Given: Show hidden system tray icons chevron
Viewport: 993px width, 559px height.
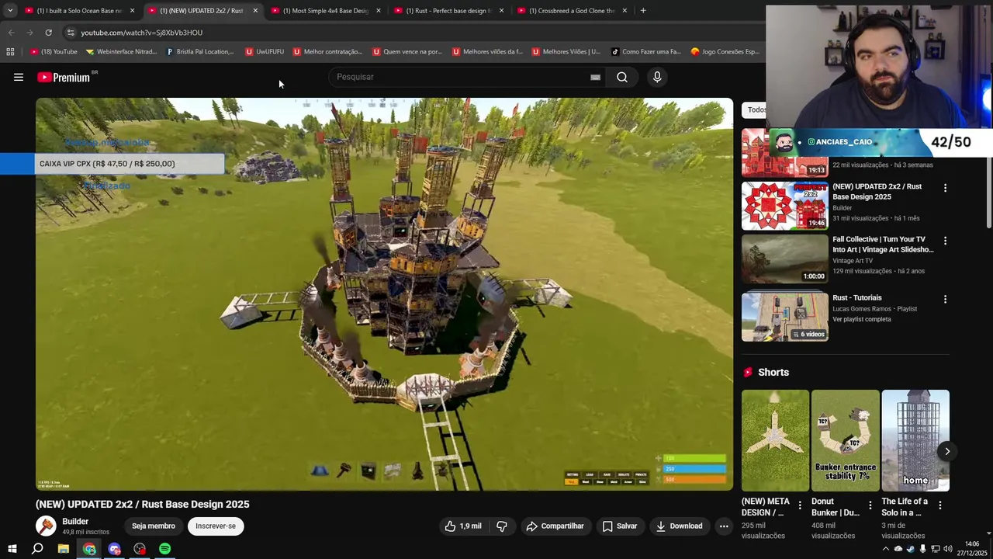Looking at the screenshot, I should click(885, 549).
